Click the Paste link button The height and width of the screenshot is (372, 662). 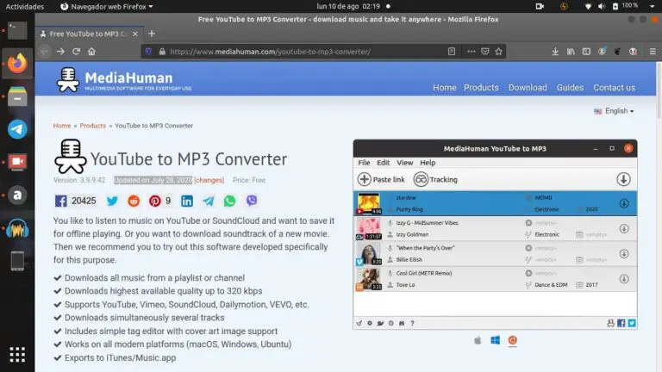click(x=381, y=179)
